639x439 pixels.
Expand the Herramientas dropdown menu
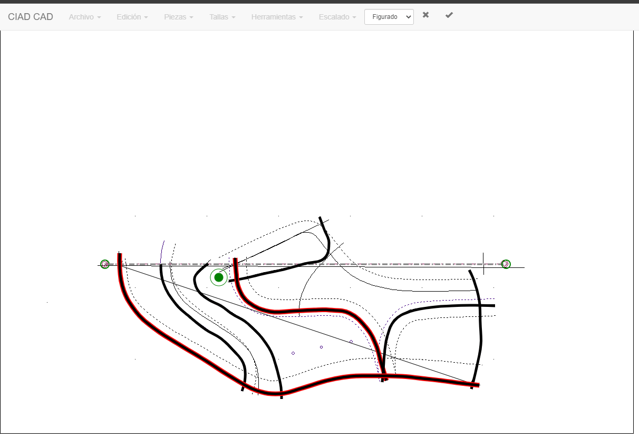click(277, 17)
